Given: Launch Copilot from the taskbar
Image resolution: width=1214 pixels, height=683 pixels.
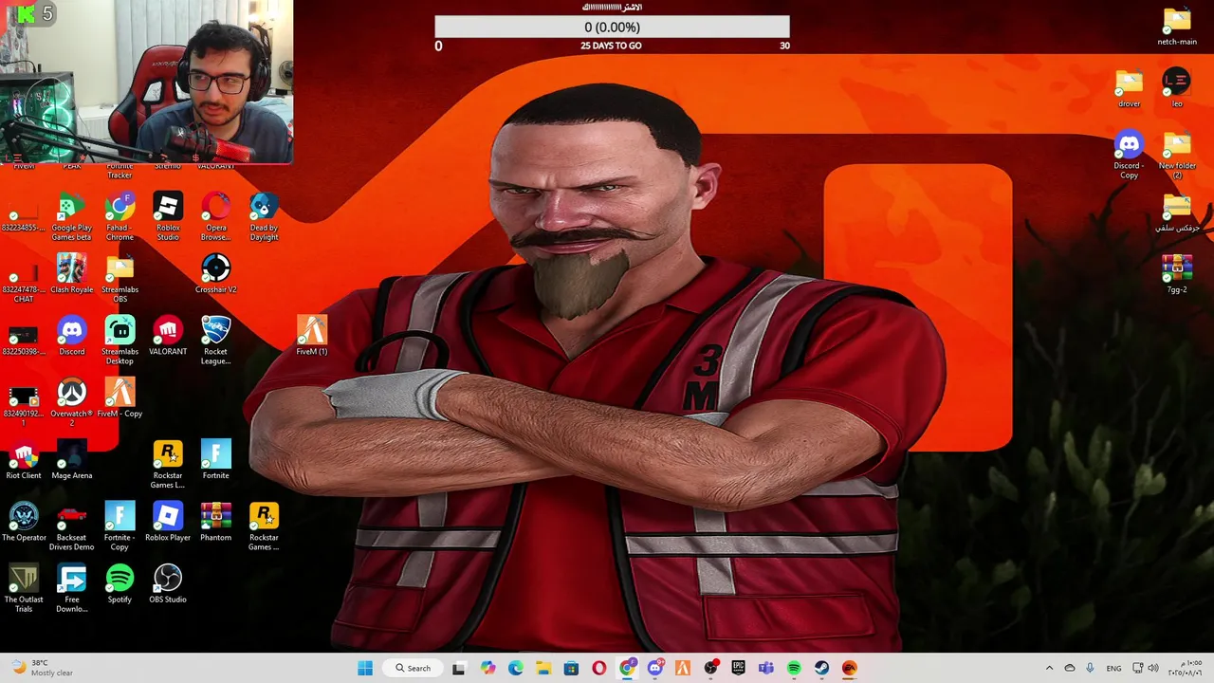Looking at the screenshot, I should click(x=487, y=668).
